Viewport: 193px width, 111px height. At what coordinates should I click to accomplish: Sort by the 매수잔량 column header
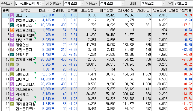[106, 10]
